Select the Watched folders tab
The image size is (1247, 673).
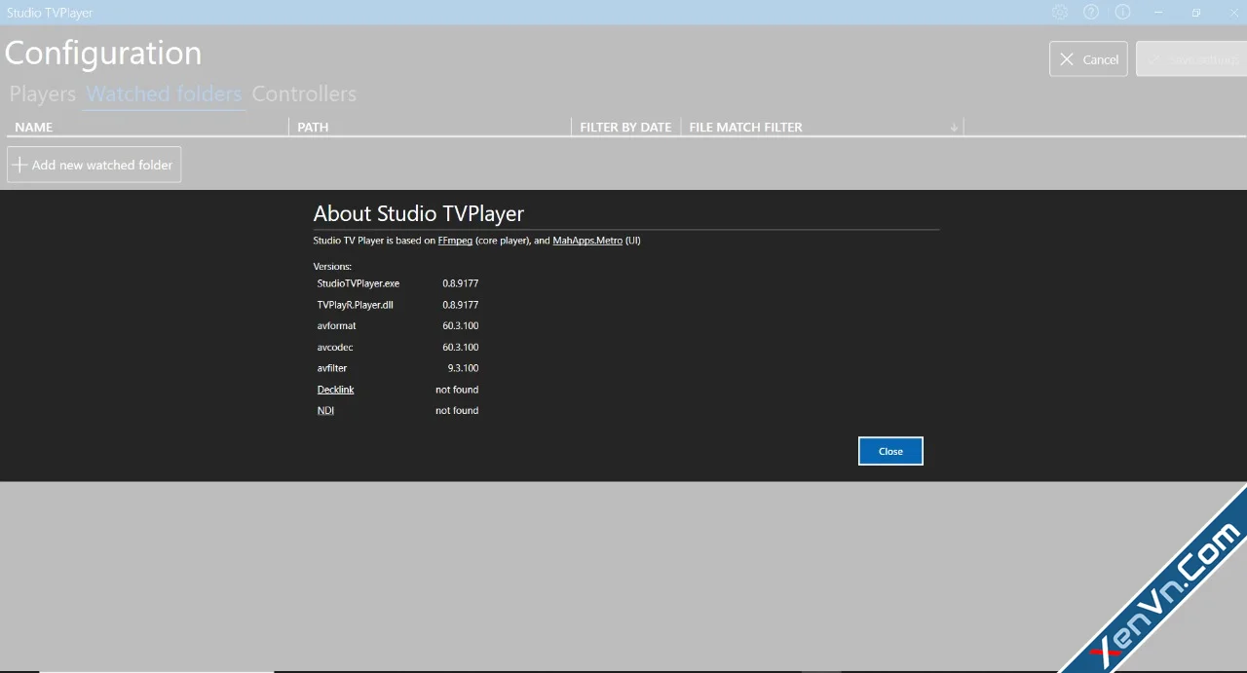click(164, 94)
